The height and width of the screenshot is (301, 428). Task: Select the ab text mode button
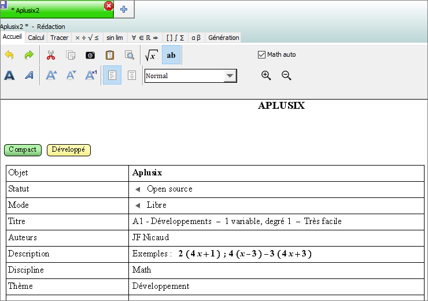point(171,55)
